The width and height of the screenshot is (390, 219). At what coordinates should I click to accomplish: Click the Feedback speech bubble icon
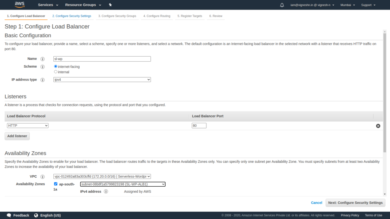pyautogui.click(x=9, y=215)
